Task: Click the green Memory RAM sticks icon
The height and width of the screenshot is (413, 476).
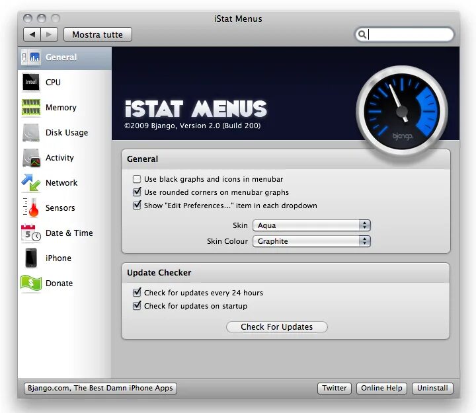Action: coord(31,108)
